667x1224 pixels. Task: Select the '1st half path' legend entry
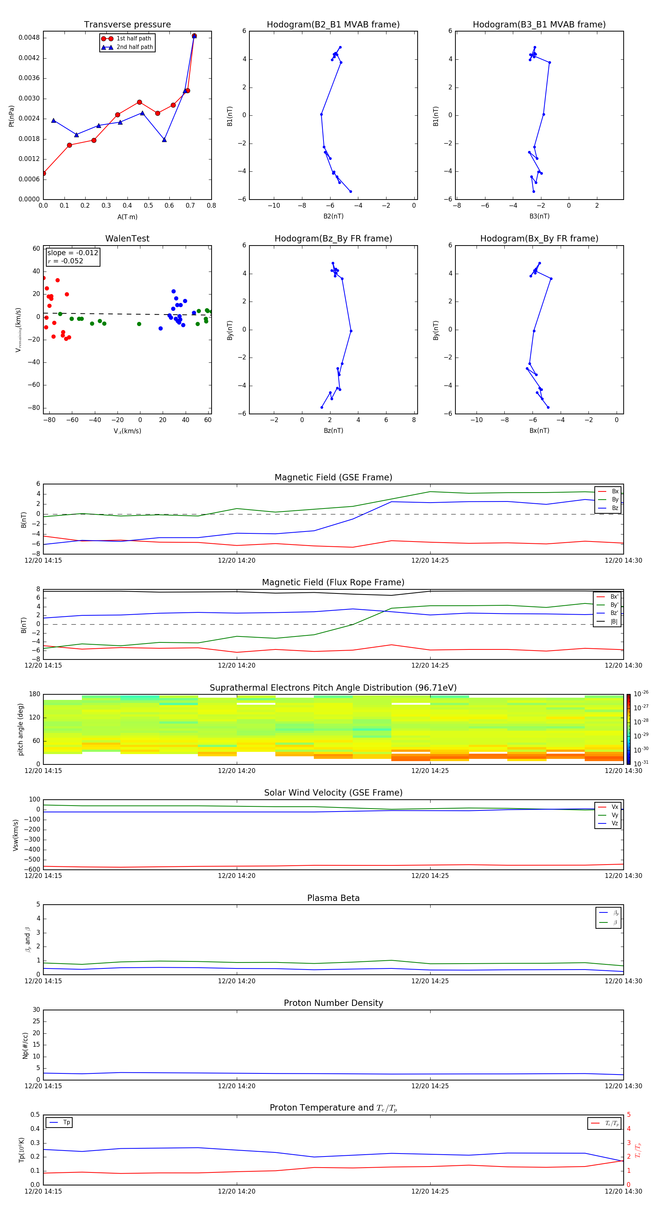(x=127, y=39)
